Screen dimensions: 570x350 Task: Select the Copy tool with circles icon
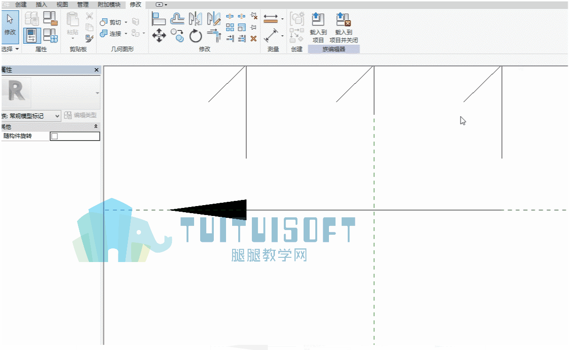coord(177,34)
